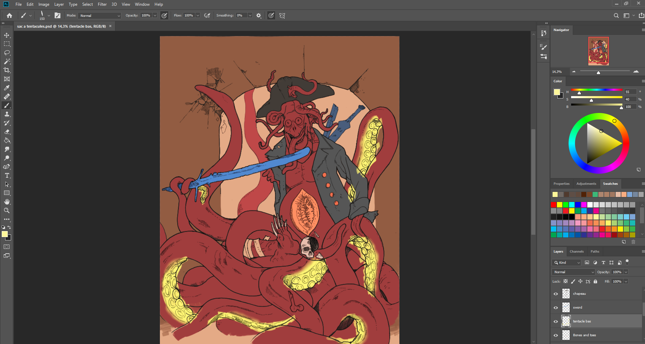Expand the layer Kind filter dropdown

(x=567, y=263)
